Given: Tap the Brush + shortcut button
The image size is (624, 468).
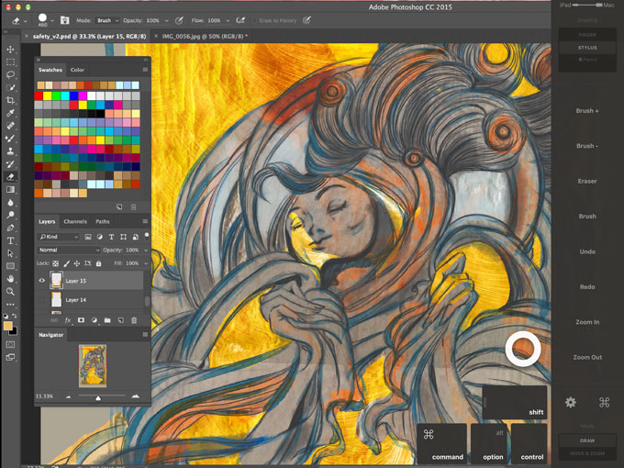Looking at the screenshot, I should [587, 111].
